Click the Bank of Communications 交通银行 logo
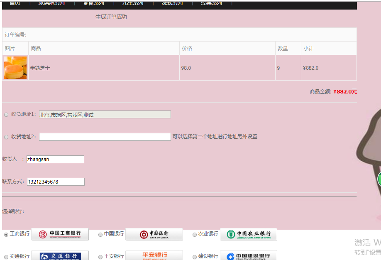The height and width of the screenshot is (260, 381). (60, 255)
